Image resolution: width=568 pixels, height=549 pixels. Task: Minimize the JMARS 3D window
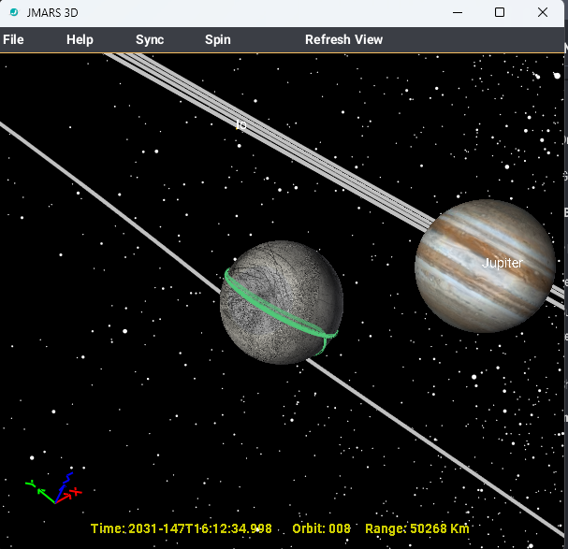(458, 13)
